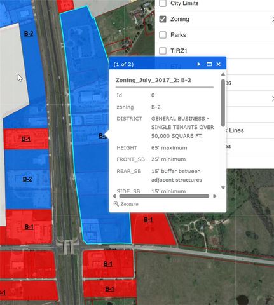Enable the Parks layer checkbox

[x=163, y=35]
